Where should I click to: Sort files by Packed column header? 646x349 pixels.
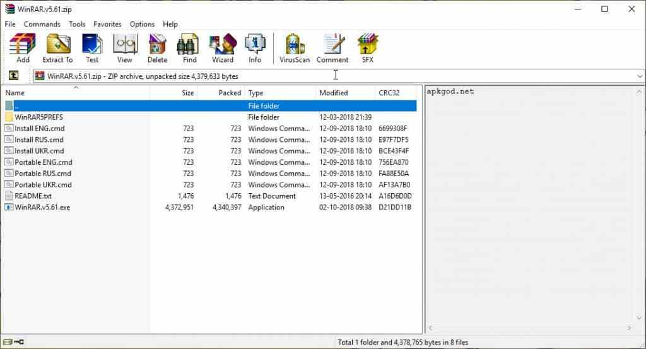click(x=221, y=93)
